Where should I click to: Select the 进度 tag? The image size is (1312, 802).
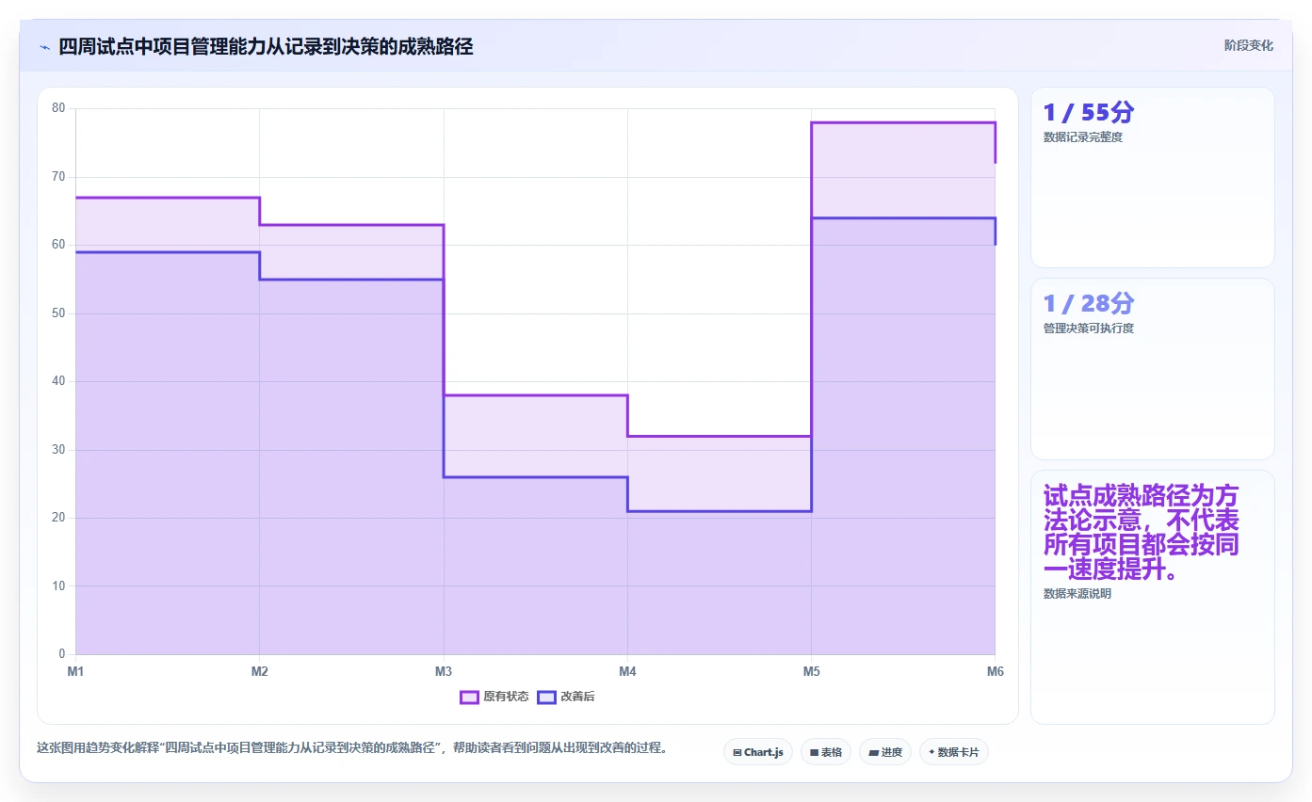tap(885, 752)
